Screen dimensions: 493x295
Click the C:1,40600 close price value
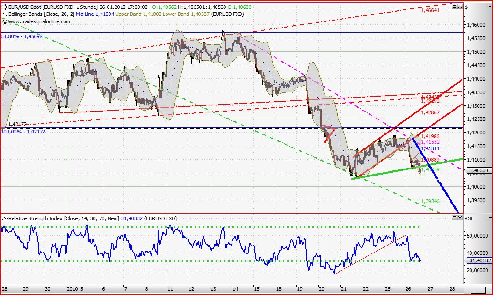coord(239,7)
